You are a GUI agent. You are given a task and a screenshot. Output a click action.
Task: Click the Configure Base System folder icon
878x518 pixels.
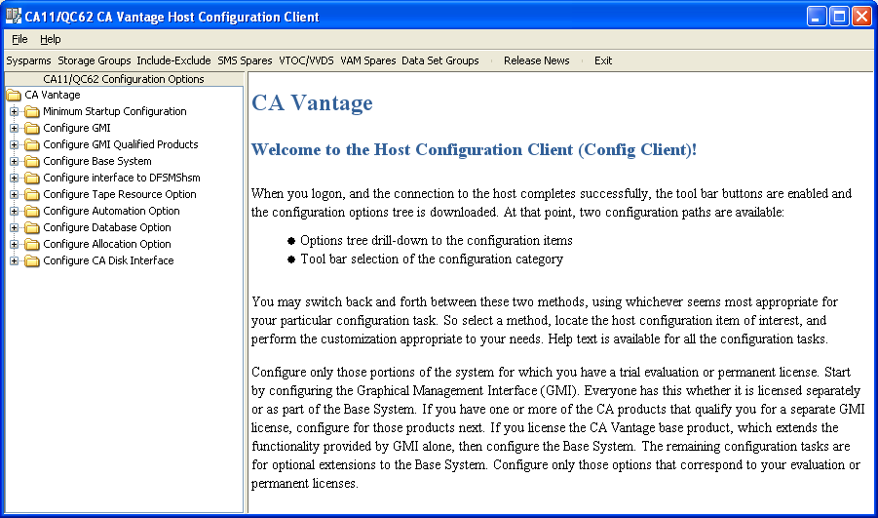click(x=32, y=162)
